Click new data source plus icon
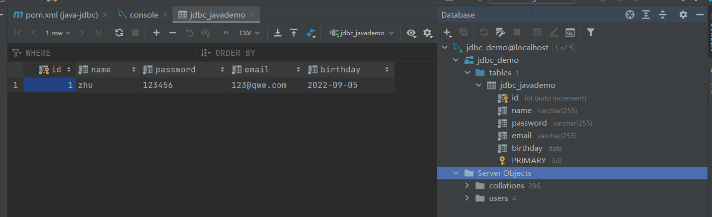Image resolution: width=712 pixels, height=217 pixels. pyautogui.click(x=447, y=33)
